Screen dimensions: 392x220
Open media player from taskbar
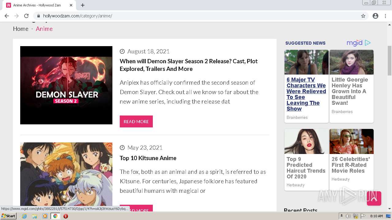45,216
